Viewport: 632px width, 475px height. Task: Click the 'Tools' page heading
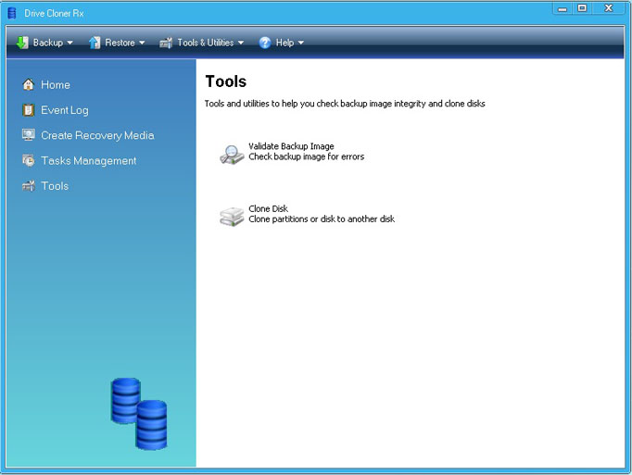click(x=226, y=81)
